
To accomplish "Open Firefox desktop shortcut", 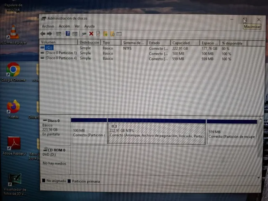I will [x=13, y=109].
